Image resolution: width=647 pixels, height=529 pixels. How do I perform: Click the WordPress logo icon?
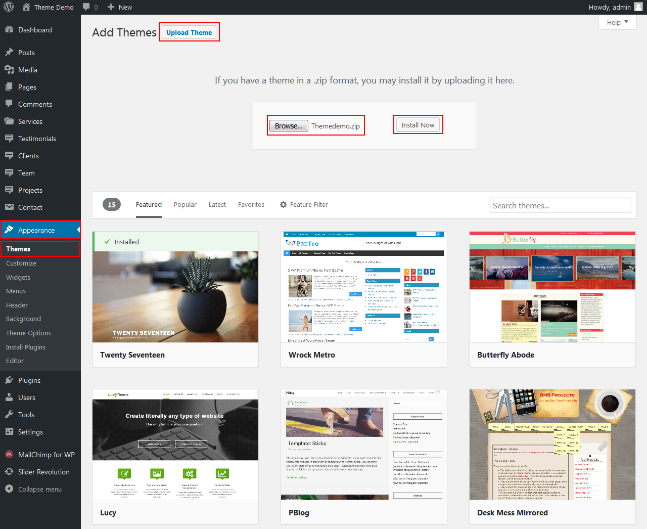(x=9, y=7)
